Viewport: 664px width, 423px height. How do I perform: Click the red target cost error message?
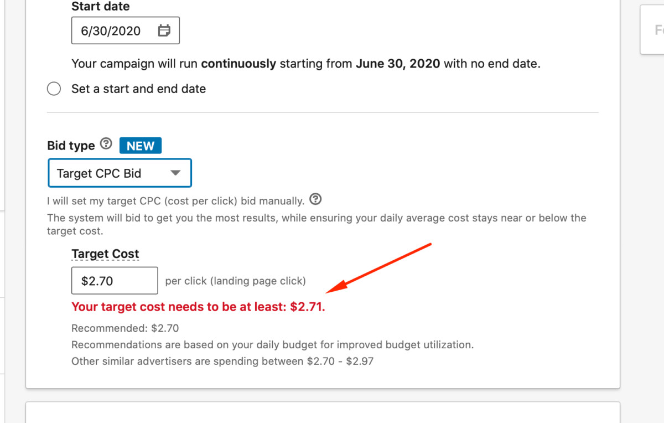pyautogui.click(x=198, y=307)
